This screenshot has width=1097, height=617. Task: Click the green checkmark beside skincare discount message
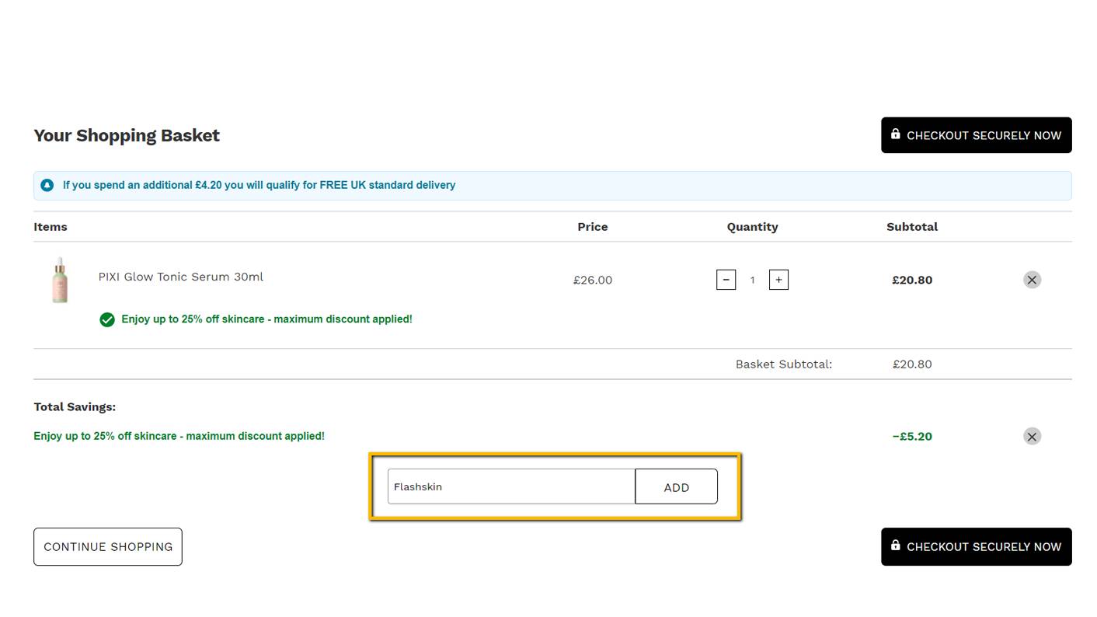pyautogui.click(x=107, y=319)
